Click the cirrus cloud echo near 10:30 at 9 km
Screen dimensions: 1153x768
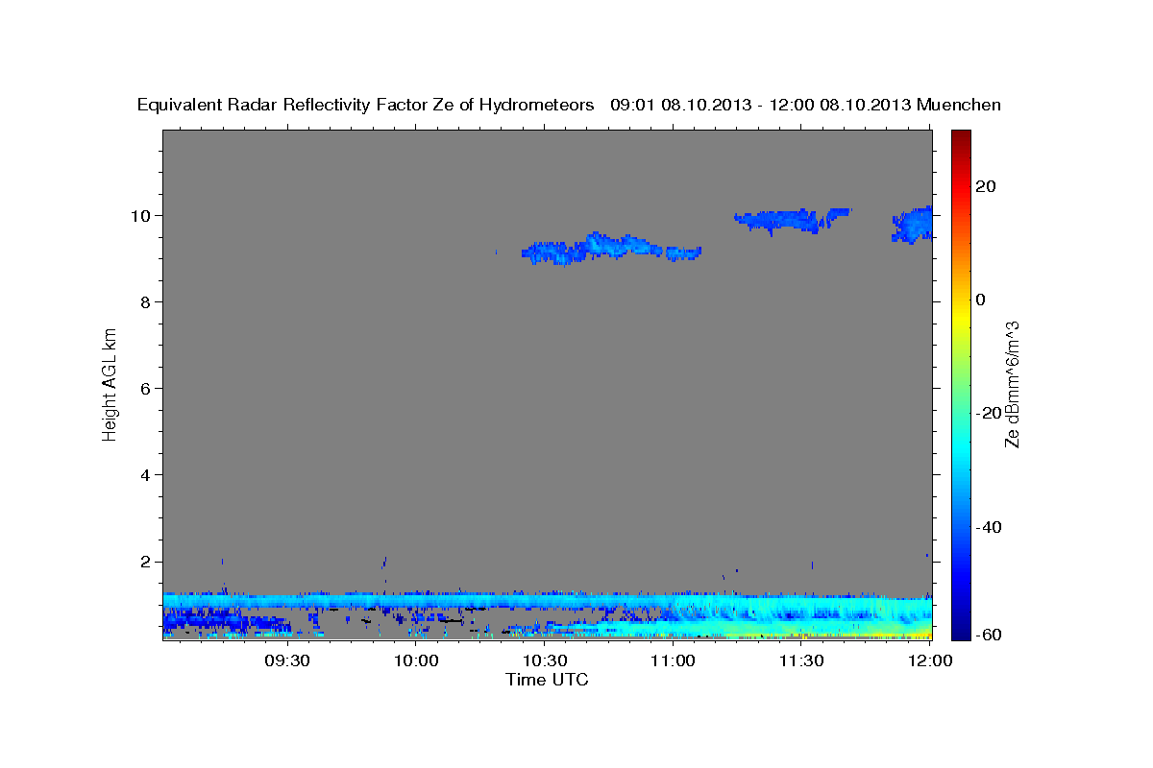click(611, 249)
